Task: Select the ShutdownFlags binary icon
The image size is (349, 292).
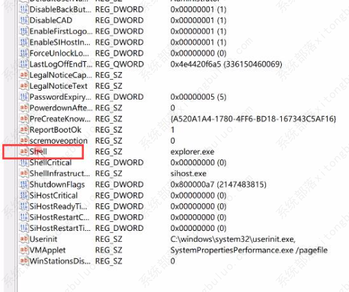Action: (x=24, y=184)
